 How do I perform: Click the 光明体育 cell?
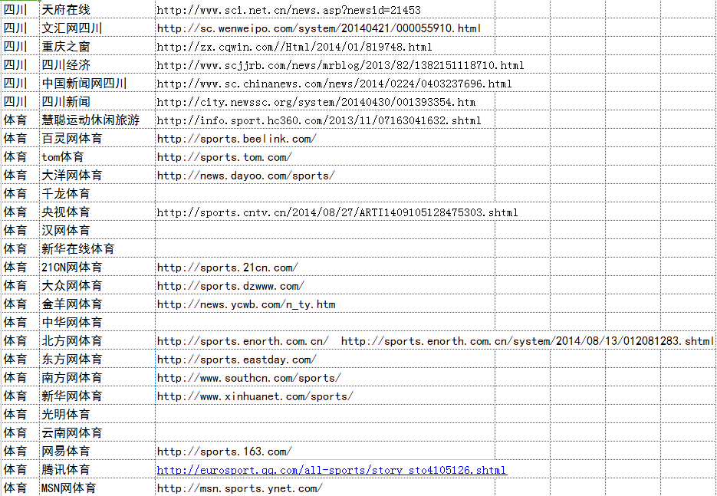pos(97,414)
